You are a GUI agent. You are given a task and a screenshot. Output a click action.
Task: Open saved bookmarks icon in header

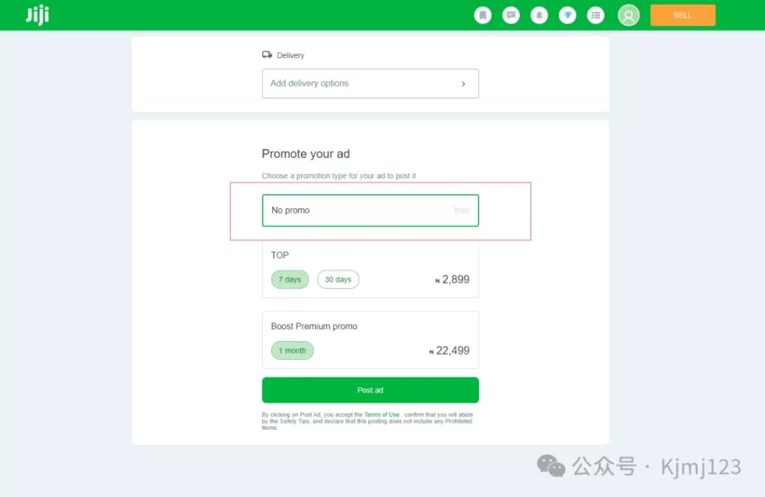(x=483, y=15)
